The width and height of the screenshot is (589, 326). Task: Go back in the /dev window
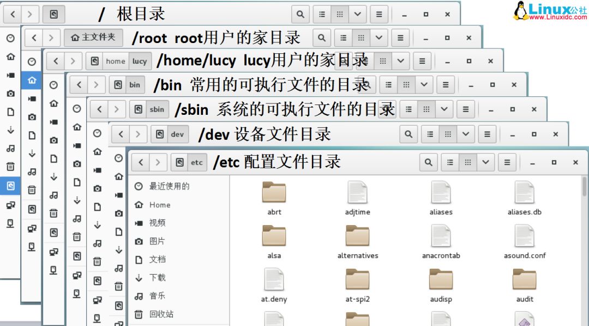point(121,134)
